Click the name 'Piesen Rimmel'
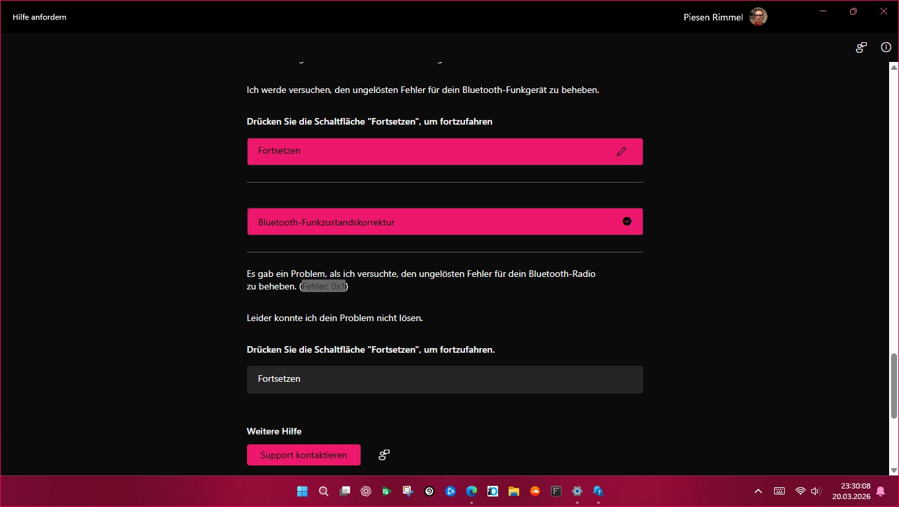Viewport: 899px width, 507px height. pyautogui.click(x=713, y=17)
